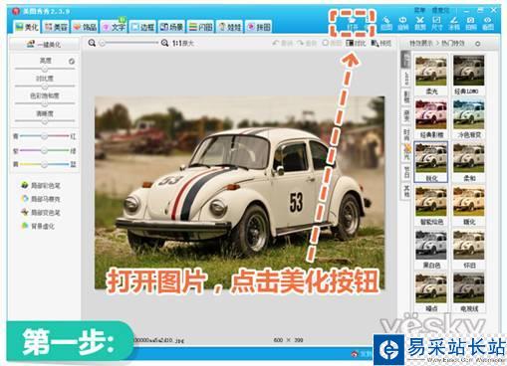Adjust the 色彩饱和度 saturation slider
507x366 pixels.
[x=45, y=103]
